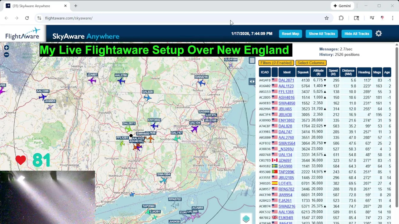Select the AAL1366 aircraft icon on map

click(43, 97)
